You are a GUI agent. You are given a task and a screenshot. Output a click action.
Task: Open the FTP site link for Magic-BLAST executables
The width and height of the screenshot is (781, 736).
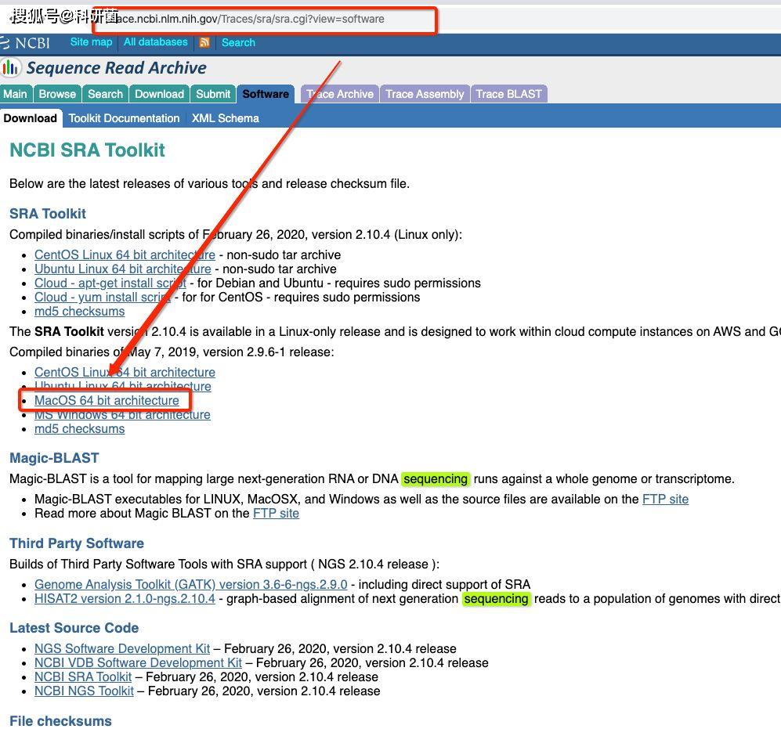[x=665, y=500]
